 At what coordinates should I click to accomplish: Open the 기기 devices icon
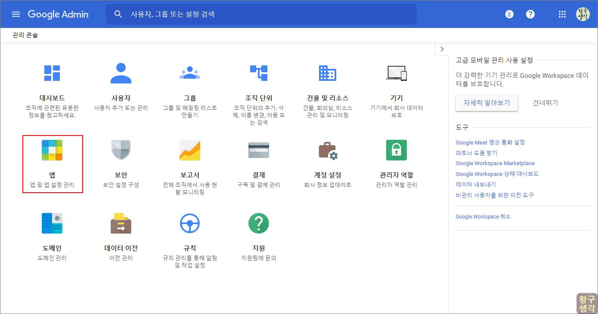(x=397, y=73)
